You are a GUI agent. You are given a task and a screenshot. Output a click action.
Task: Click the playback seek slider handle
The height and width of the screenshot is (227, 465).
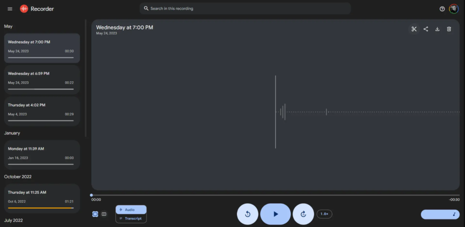pos(91,195)
